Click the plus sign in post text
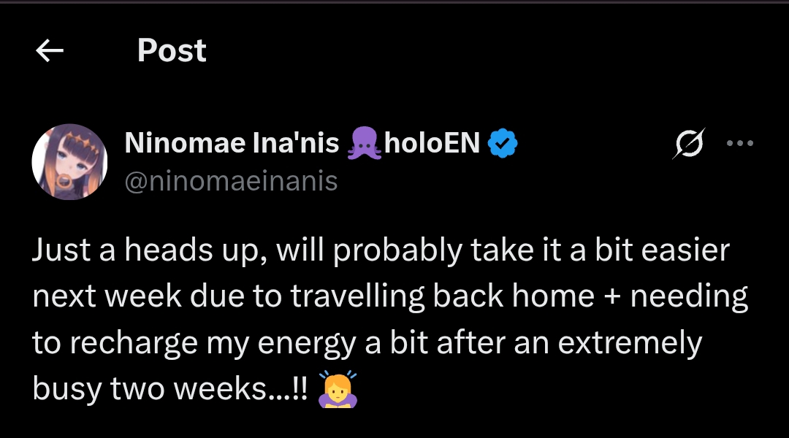 [x=611, y=296]
